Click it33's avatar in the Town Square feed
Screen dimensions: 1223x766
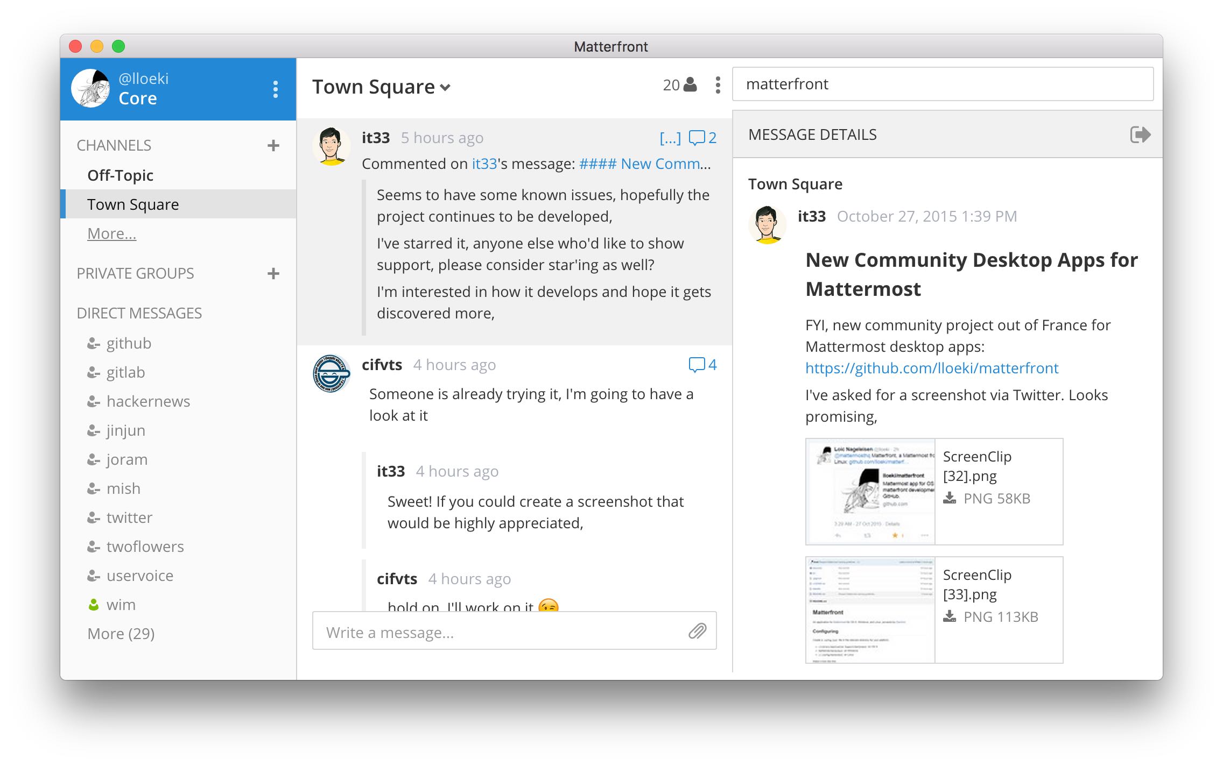332,146
